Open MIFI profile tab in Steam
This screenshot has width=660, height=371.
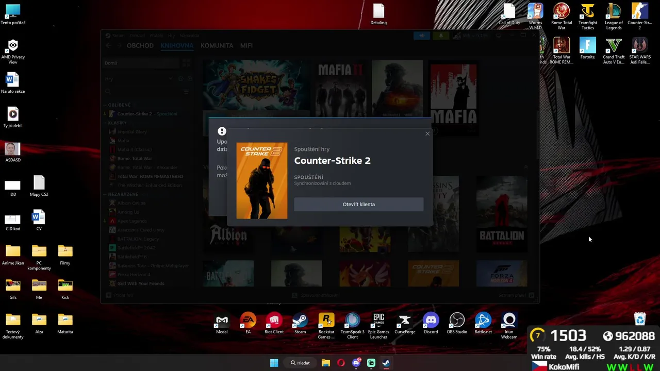[246, 45]
